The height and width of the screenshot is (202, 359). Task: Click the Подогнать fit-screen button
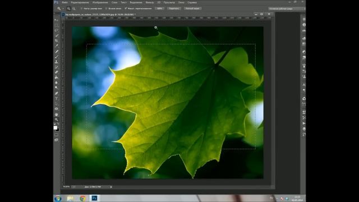click(x=174, y=8)
